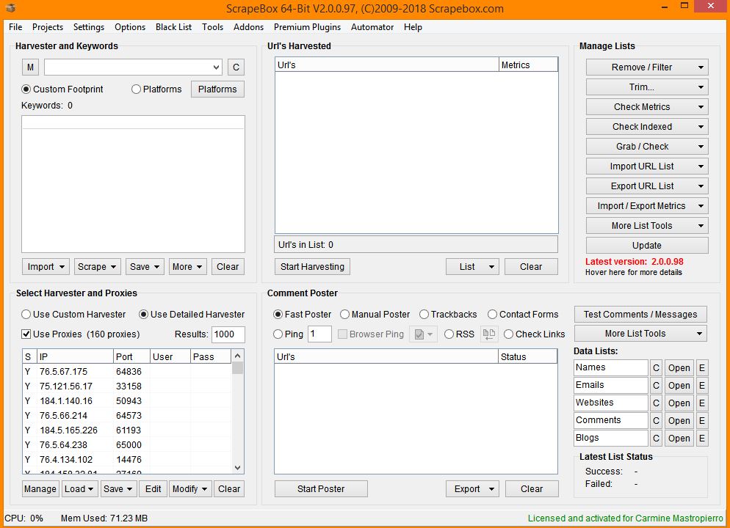
Task: Open the Settings menu
Action: [x=88, y=27]
